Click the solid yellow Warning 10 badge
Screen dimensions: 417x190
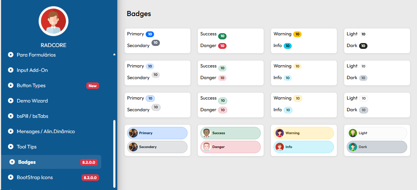(297, 34)
